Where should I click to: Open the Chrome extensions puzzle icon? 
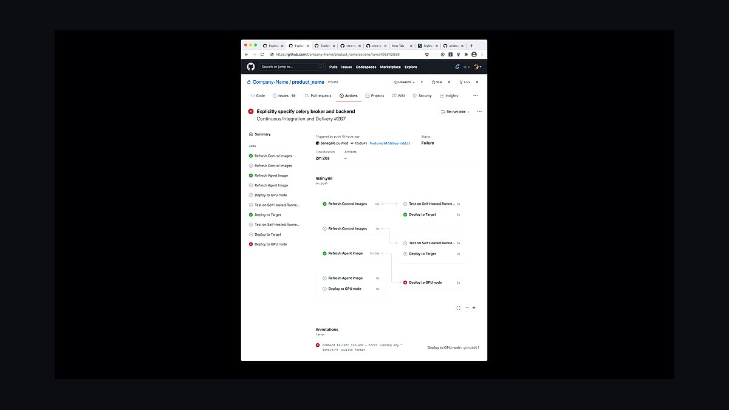tap(467, 54)
